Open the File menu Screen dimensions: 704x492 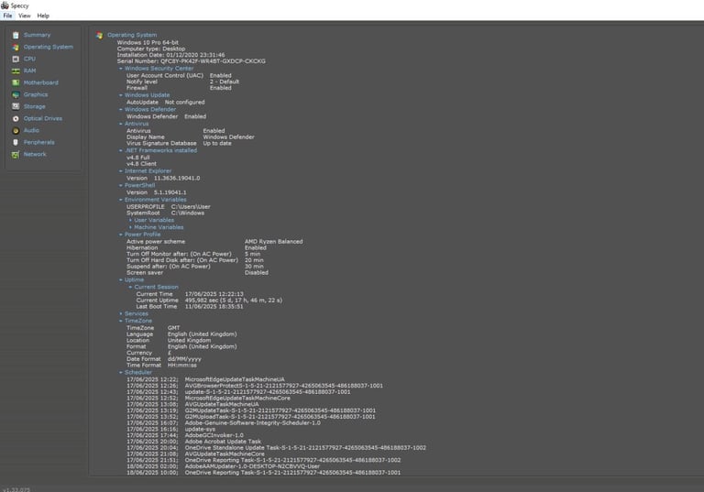(x=7, y=16)
